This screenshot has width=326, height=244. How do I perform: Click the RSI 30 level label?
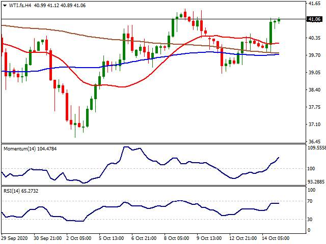click(x=310, y=219)
